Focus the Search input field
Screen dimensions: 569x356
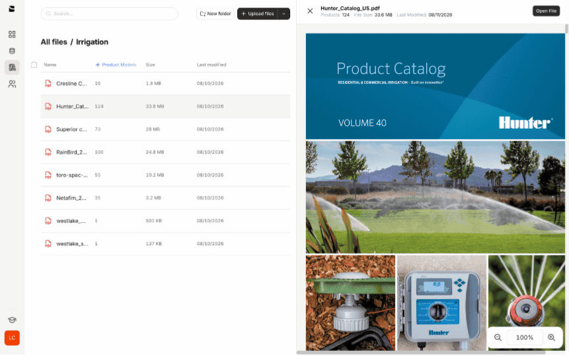110,14
